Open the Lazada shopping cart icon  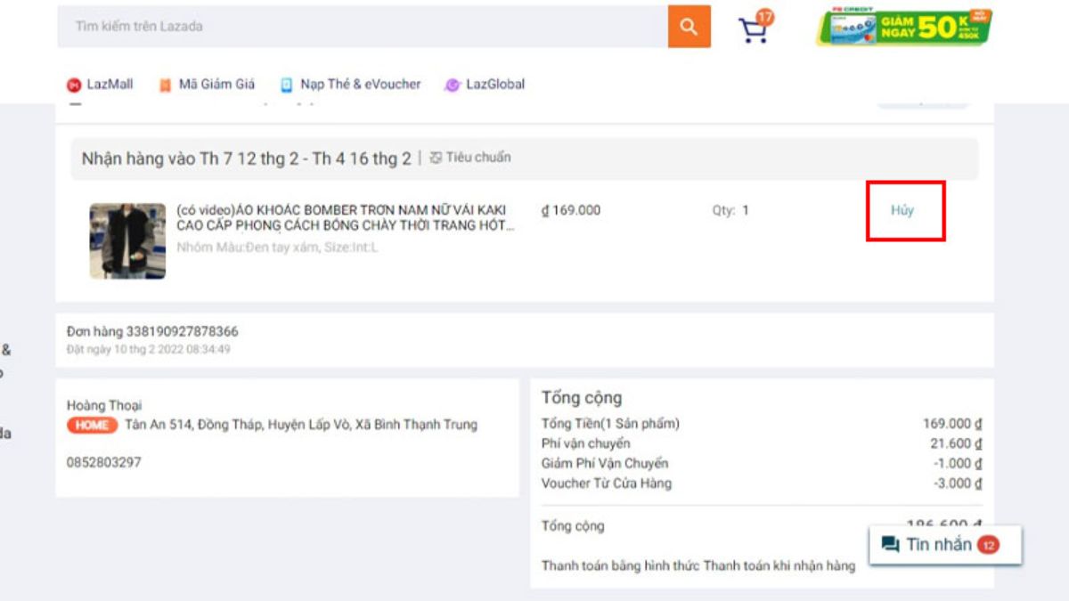(753, 28)
